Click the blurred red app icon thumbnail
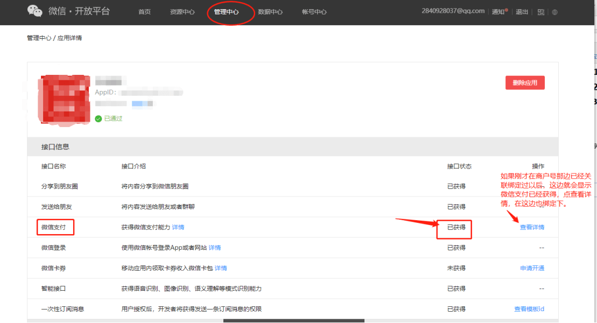 [64, 100]
